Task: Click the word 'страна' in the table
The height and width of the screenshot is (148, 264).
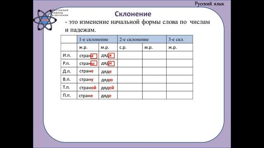Action: tap(86, 56)
